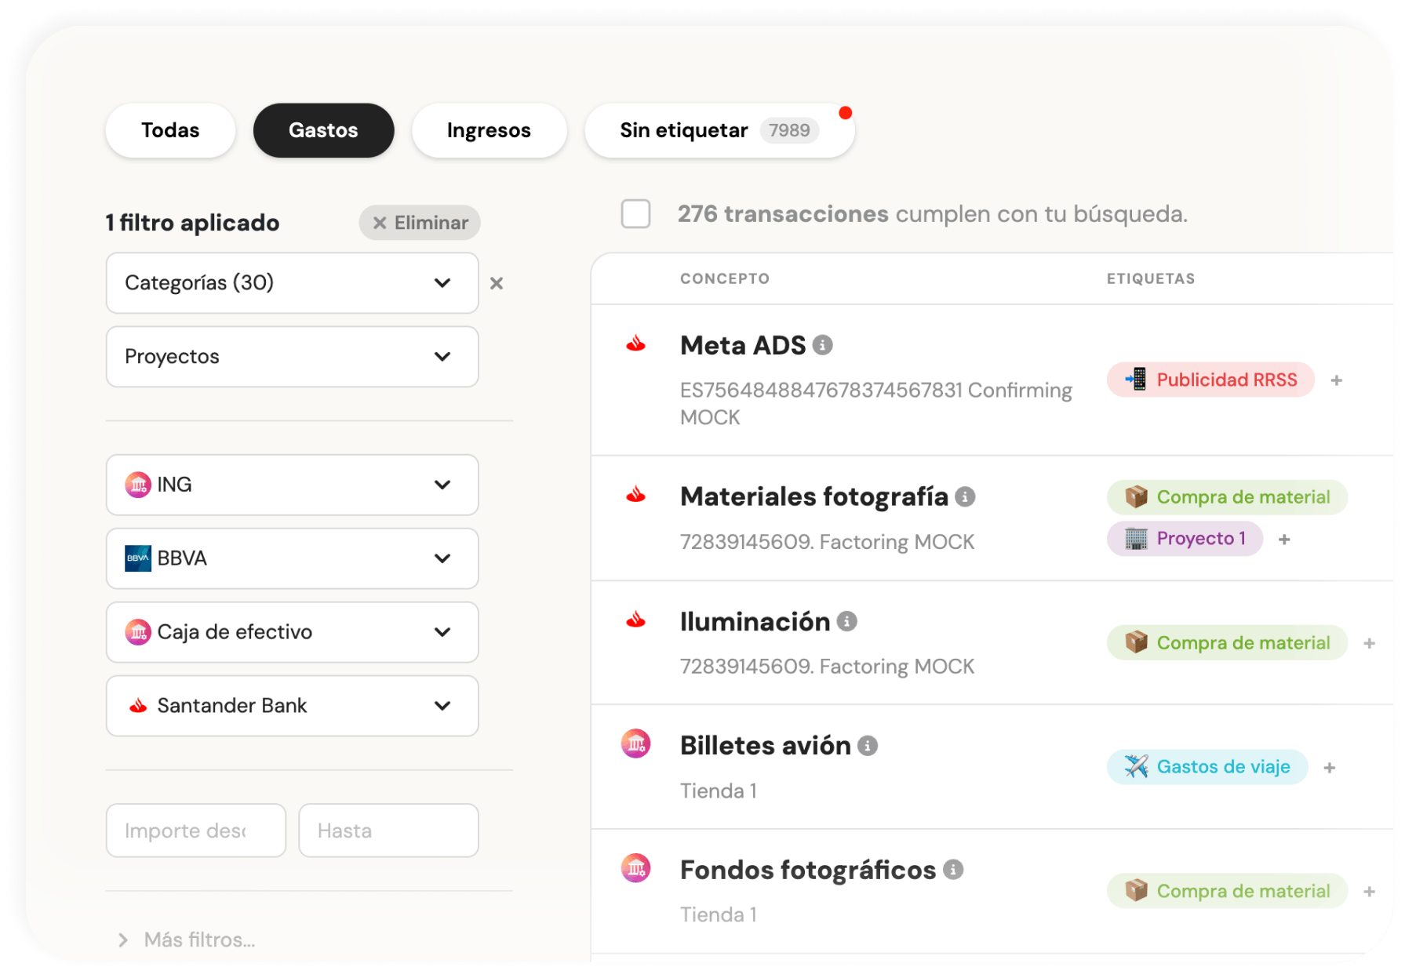Click the Santander Bank logo in filter
The width and height of the screenshot is (1405, 974).
pyautogui.click(x=138, y=706)
